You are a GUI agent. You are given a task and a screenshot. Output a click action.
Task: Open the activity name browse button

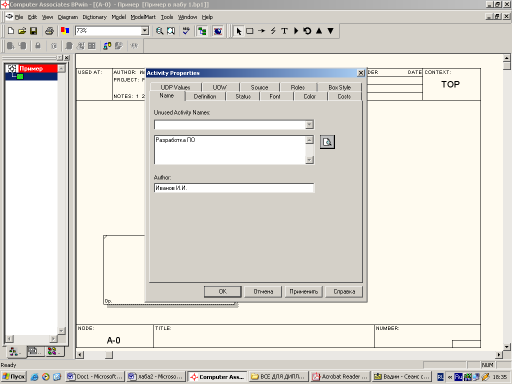pos(327,142)
